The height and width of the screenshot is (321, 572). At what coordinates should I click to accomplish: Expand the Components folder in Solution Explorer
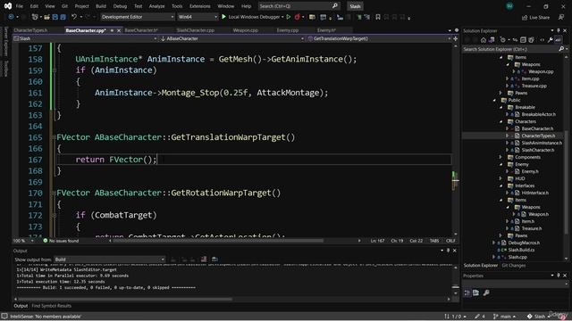tap(501, 157)
